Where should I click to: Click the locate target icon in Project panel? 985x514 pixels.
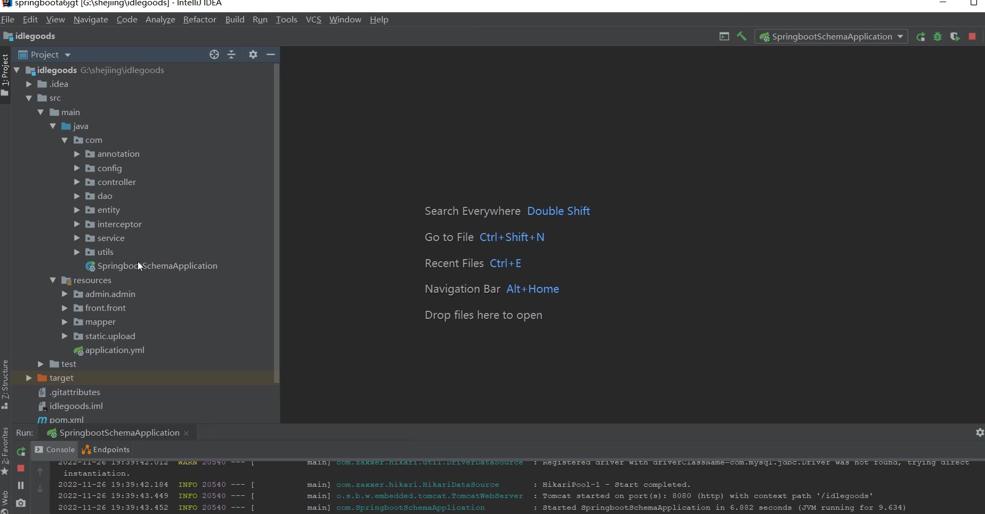(x=214, y=54)
